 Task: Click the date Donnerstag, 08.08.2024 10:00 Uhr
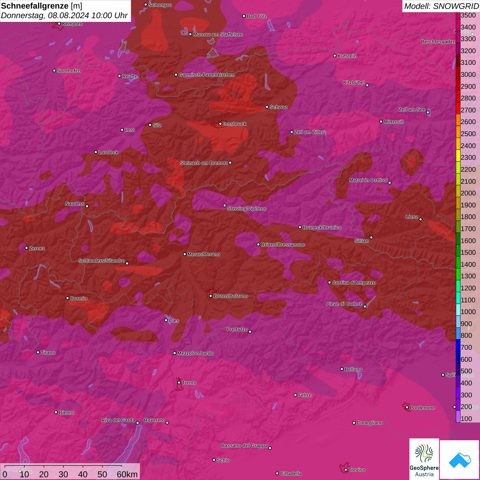tap(64, 15)
